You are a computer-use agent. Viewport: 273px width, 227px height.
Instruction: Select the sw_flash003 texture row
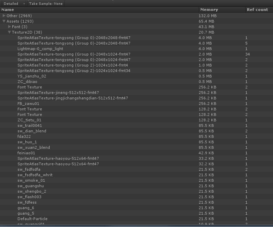pos(136,197)
